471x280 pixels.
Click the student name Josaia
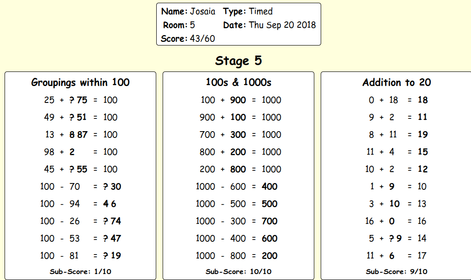click(x=203, y=11)
